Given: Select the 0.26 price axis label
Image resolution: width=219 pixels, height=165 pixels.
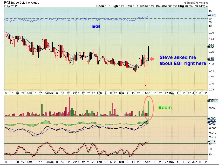Looking at the screenshot, I should (211, 32).
